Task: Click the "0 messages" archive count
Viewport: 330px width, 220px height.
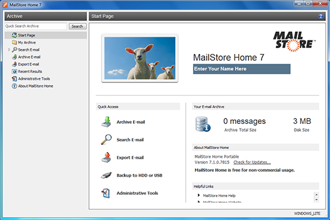Action: 244,121
